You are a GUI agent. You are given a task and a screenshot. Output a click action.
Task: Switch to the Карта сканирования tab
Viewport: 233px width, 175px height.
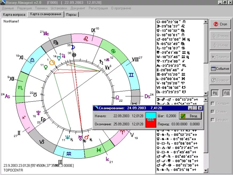click(46, 14)
